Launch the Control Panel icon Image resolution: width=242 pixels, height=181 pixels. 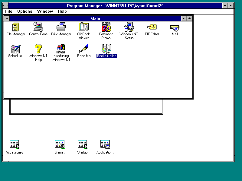click(x=38, y=27)
